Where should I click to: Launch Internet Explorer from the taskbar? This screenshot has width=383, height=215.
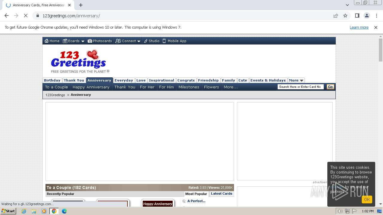point(24,211)
